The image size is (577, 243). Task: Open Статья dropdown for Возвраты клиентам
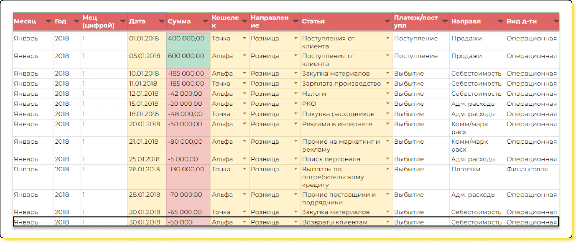click(388, 222)
